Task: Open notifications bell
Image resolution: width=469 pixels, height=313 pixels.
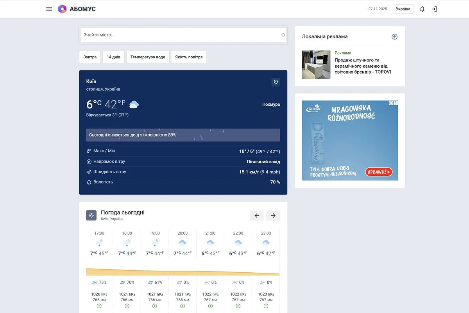Action: coord(422,9)
